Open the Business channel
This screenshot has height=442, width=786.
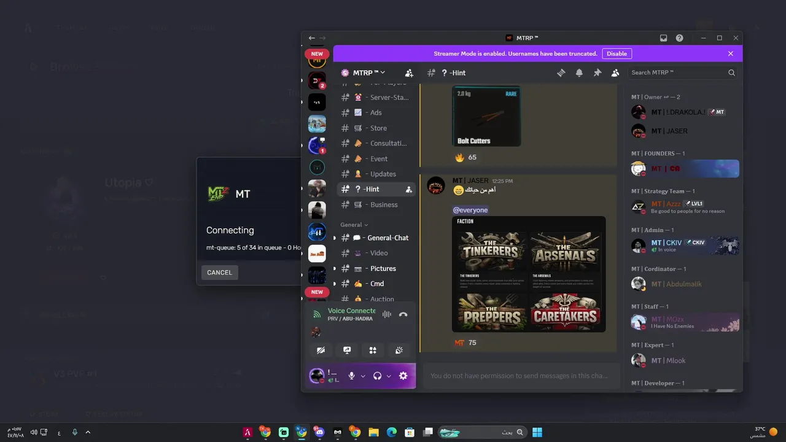click(x=376, y=204)
